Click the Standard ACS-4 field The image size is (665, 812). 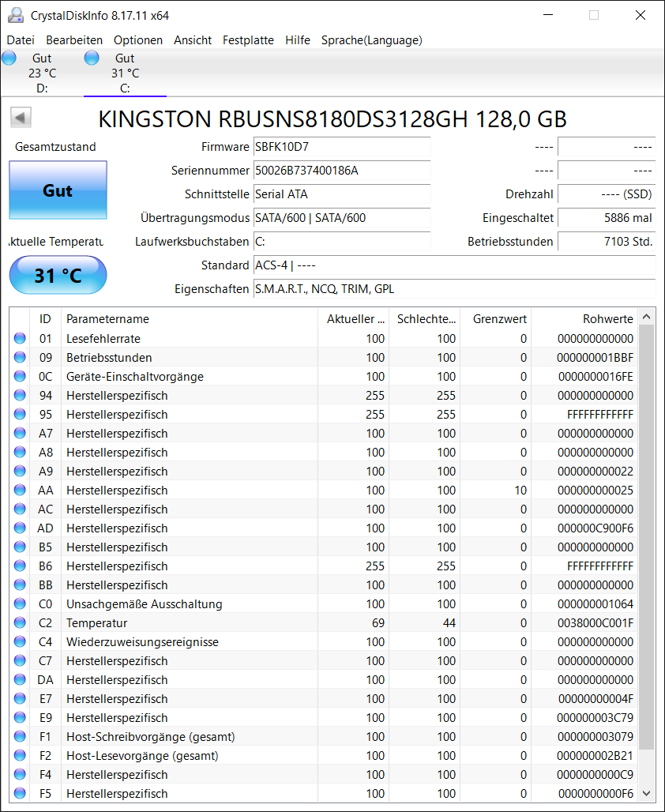coord(454,265)
